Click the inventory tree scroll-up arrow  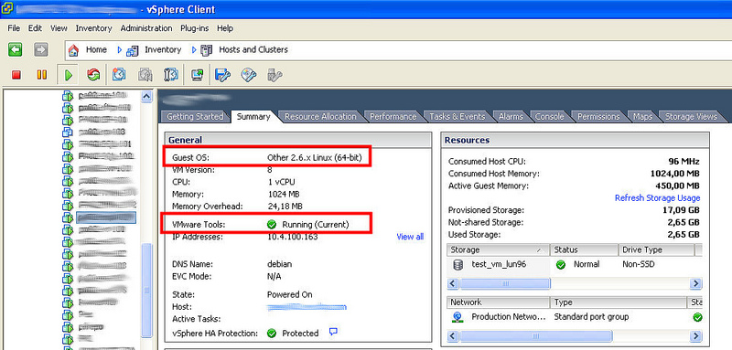tap(146, 97)
